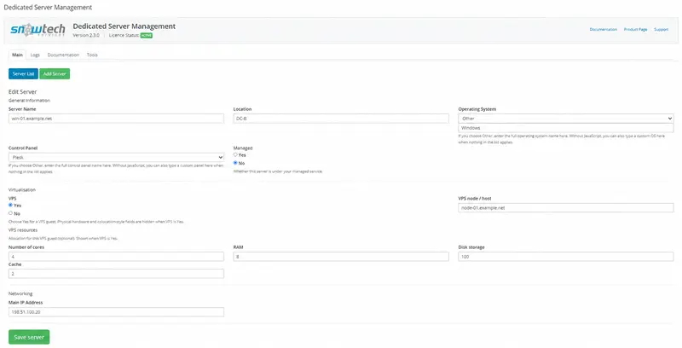
Task: Click the General Information label
Action: [x=29, y=100]
